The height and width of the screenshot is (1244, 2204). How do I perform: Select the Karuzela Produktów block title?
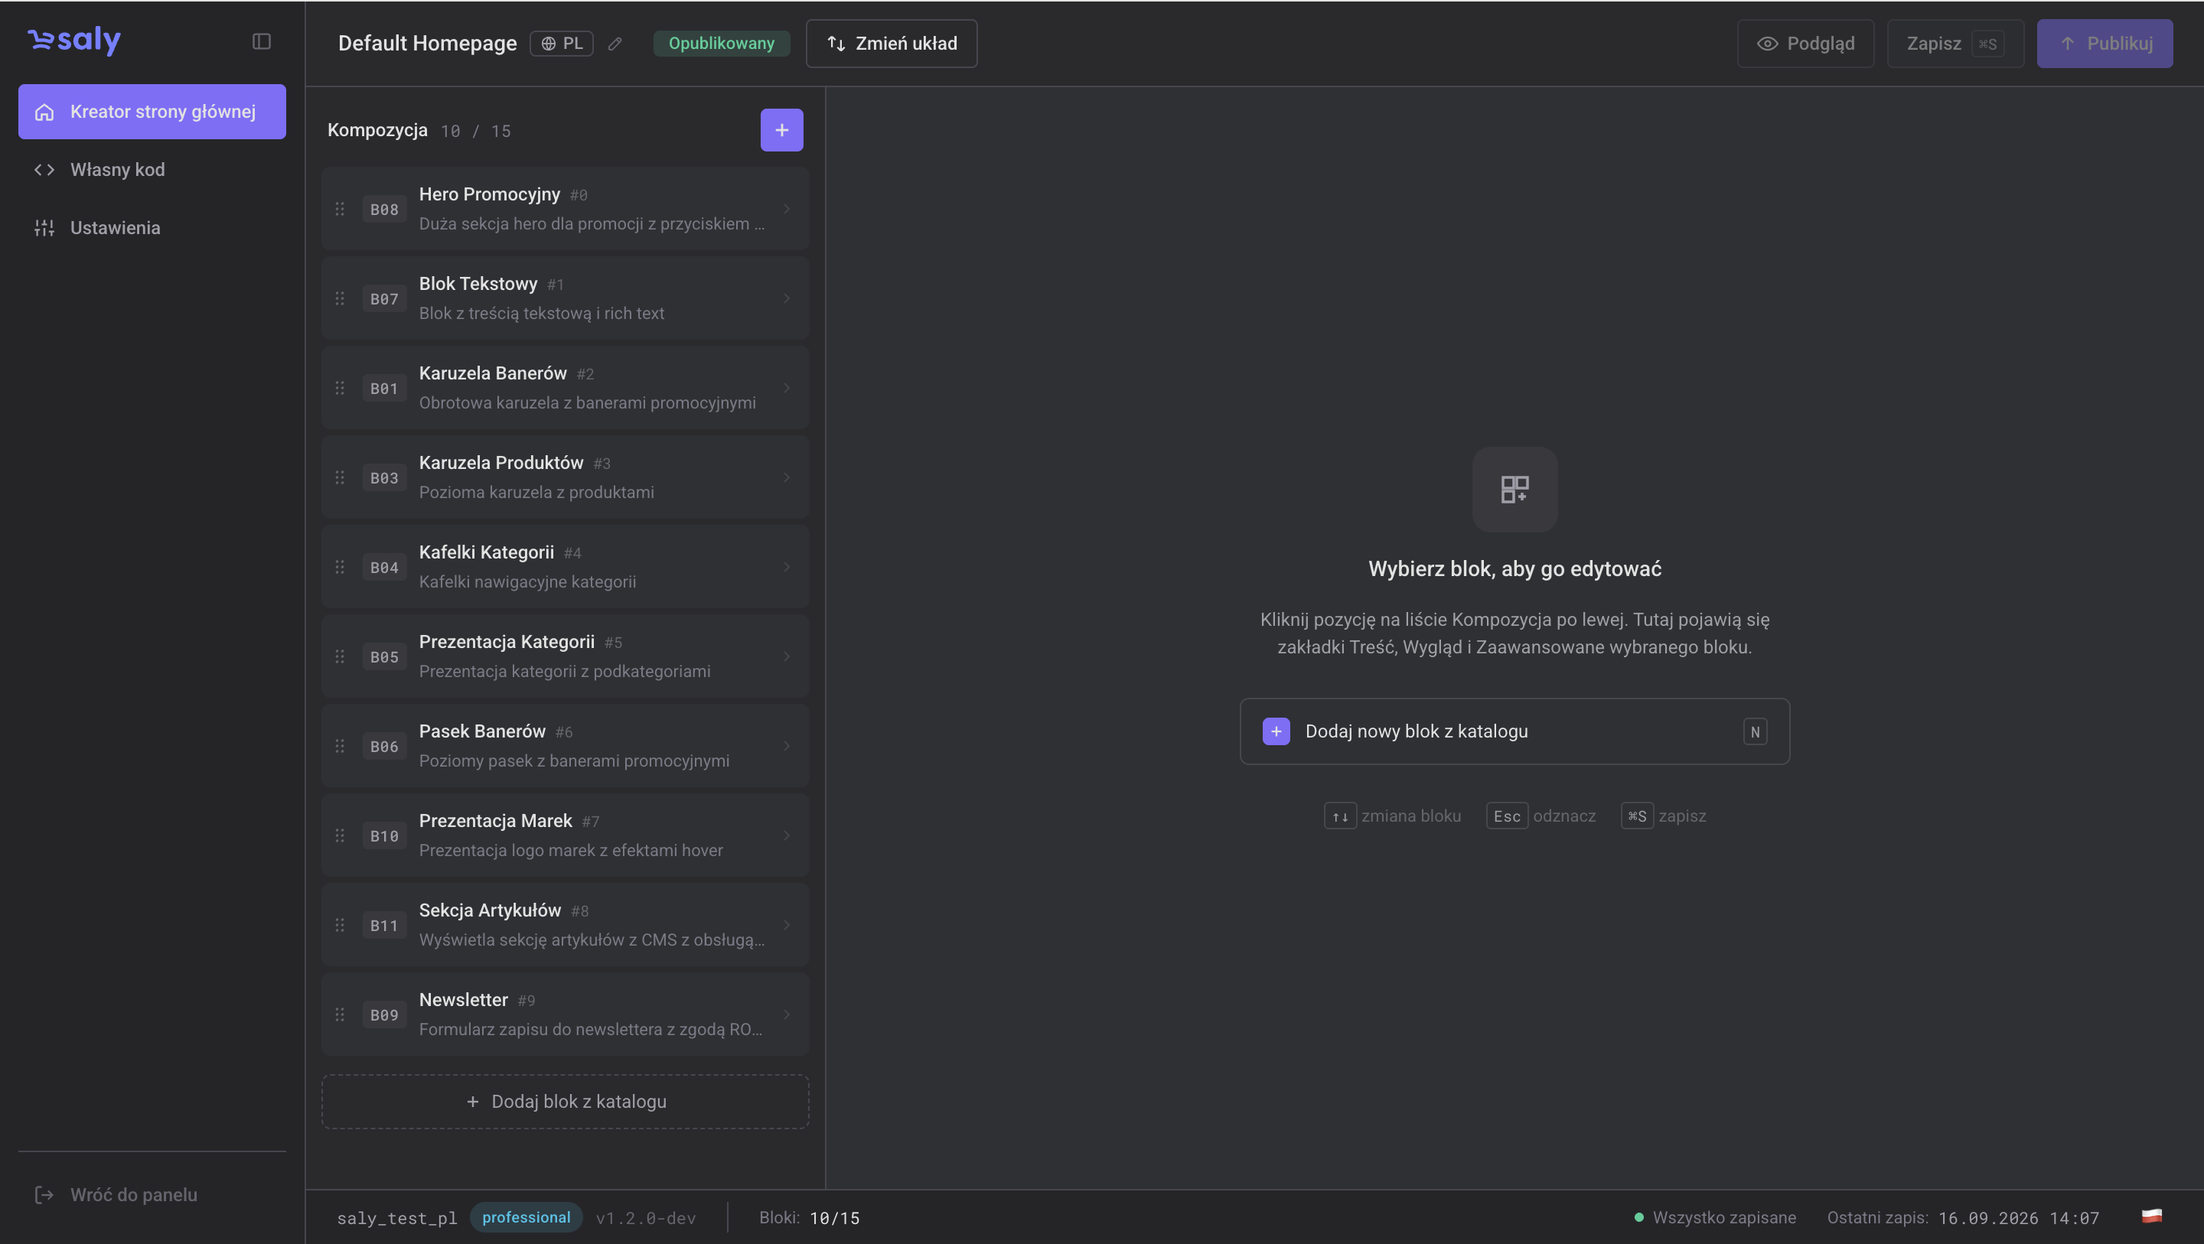[501, 463]
